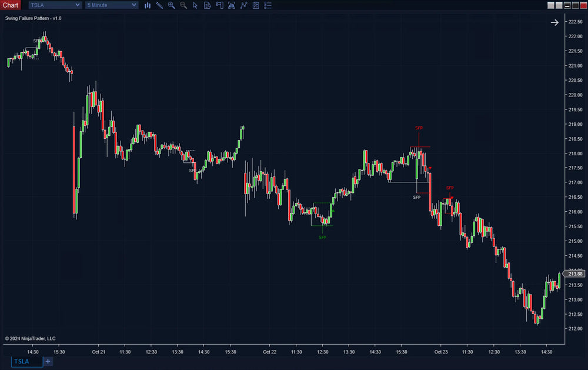Select the cursor pointer tool
Screen dimensions: 588x370
click(196, 5)
